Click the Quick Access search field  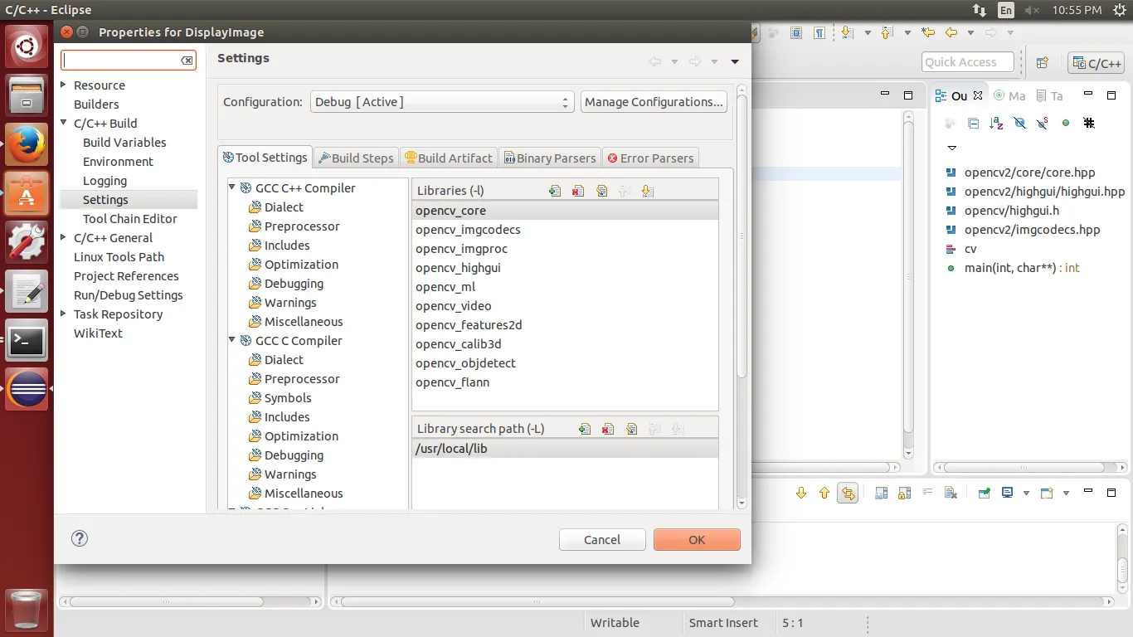coord(968,62)
